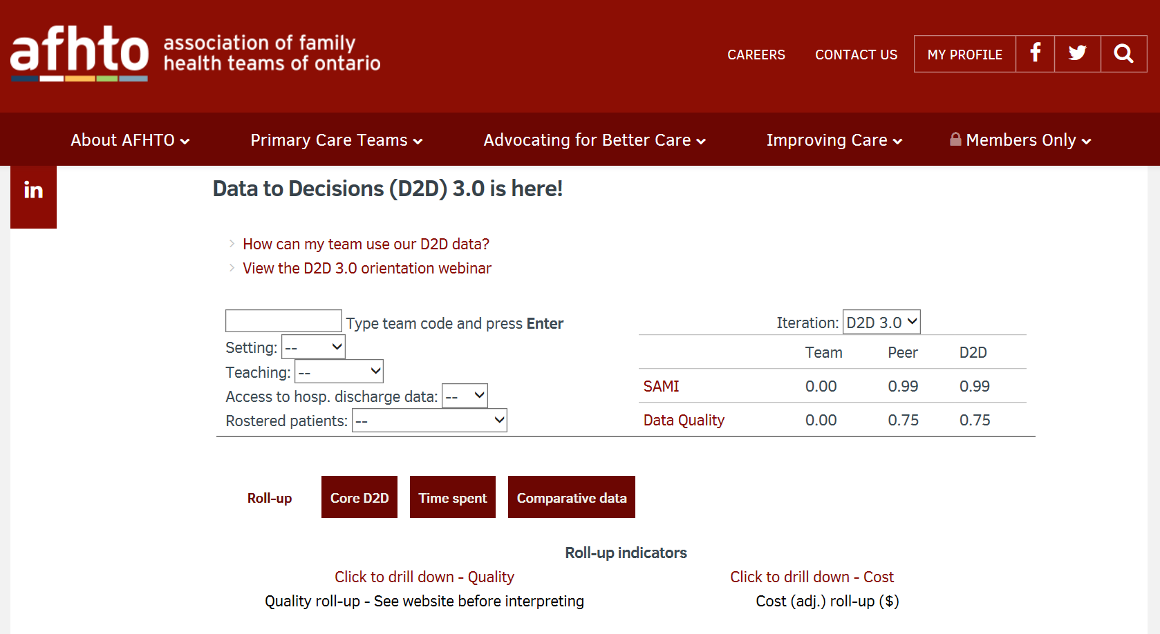Open Access to hosp. discharge data dropdown
Image resolution: width=1160 pixels, height=634 pixels.
tap(465, 396)
